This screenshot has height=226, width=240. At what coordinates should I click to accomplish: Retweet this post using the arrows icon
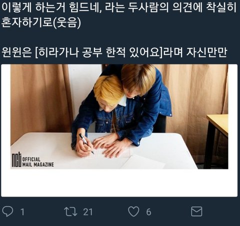tap(70, 212)
